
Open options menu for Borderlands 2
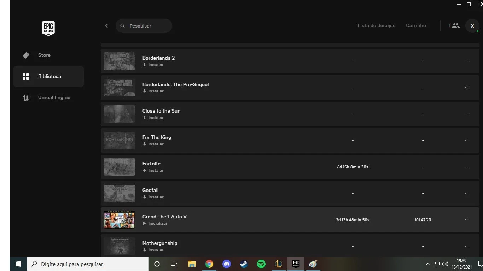pos(467,61)
